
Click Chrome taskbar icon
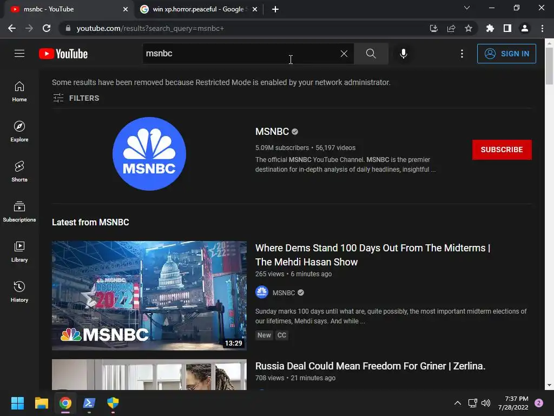[65, 403]
